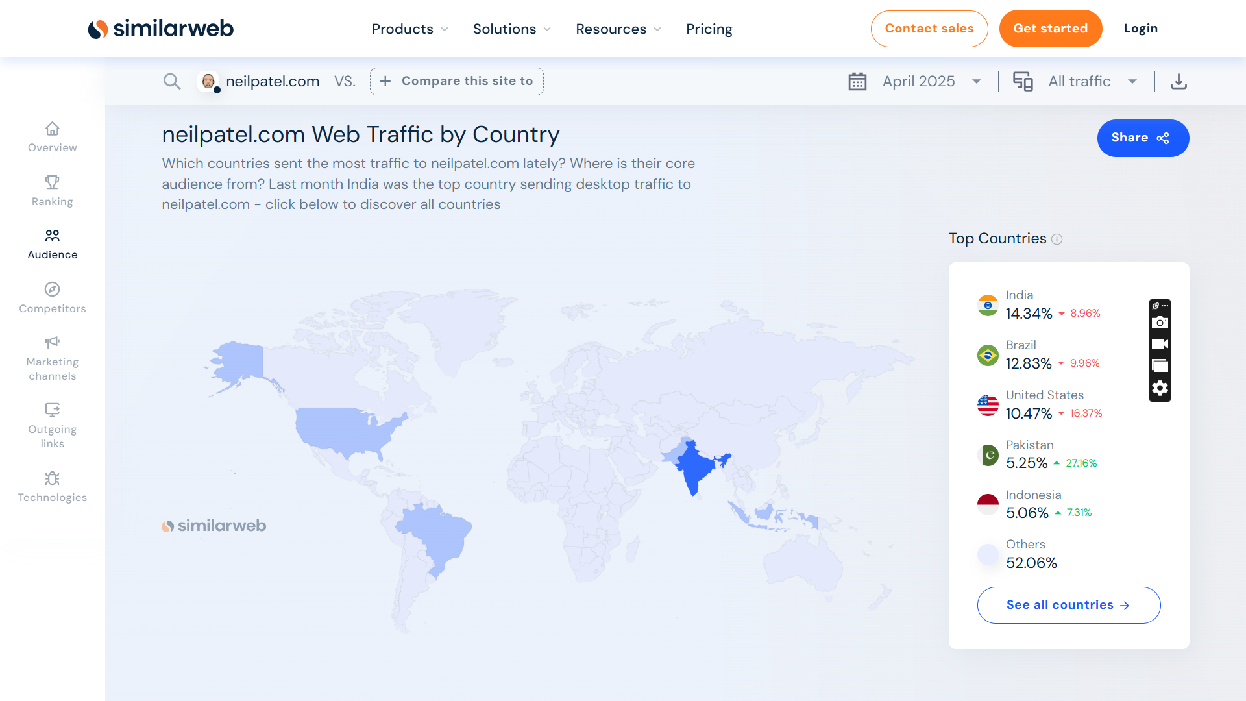This screenshot has height=701, width=1246.
Task: Click the widget link icon at top
Action: 1156,306
